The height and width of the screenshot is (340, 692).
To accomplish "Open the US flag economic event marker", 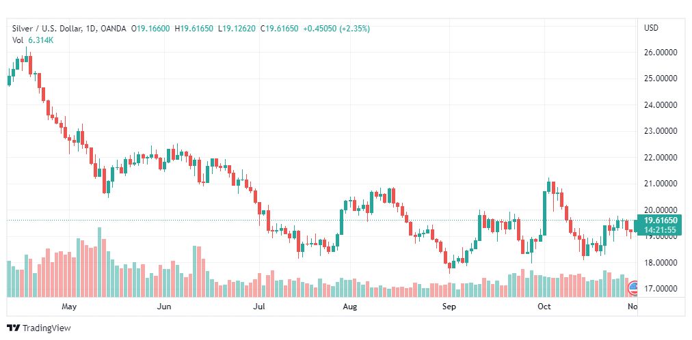I will (633, 285).
